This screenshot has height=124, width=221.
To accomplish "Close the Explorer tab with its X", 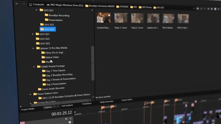I will click(58, 106).
